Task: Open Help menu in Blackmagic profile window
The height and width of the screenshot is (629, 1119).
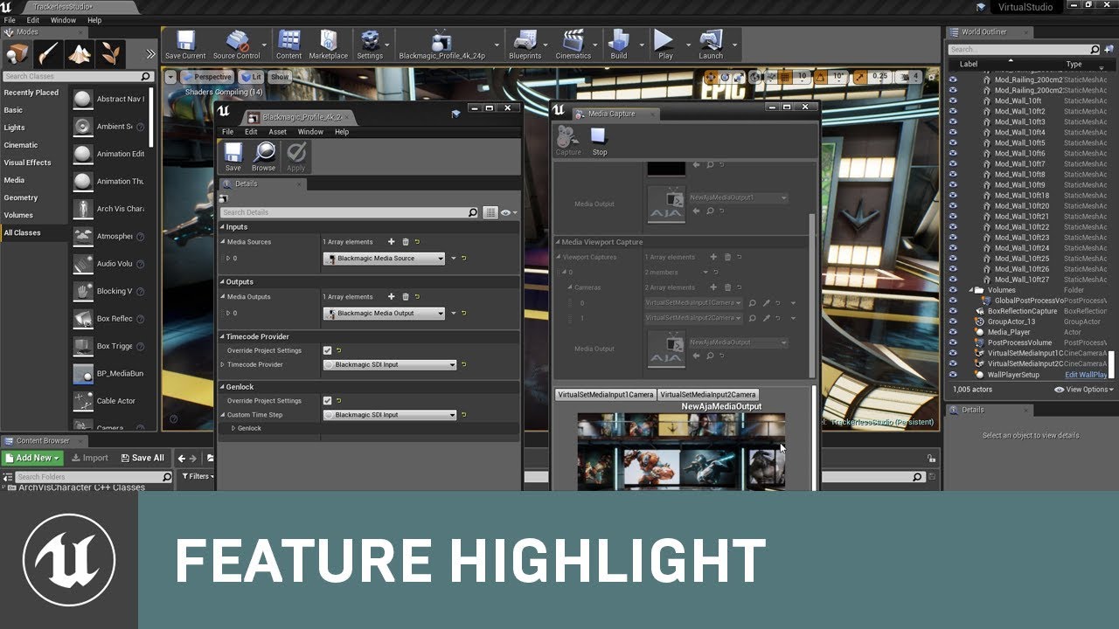Action: pyautogui.click(x=342, y=132)
